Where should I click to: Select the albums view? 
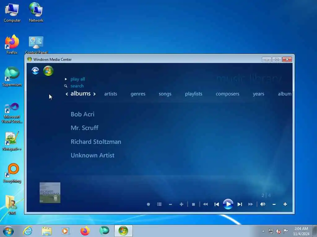point(80,94)
